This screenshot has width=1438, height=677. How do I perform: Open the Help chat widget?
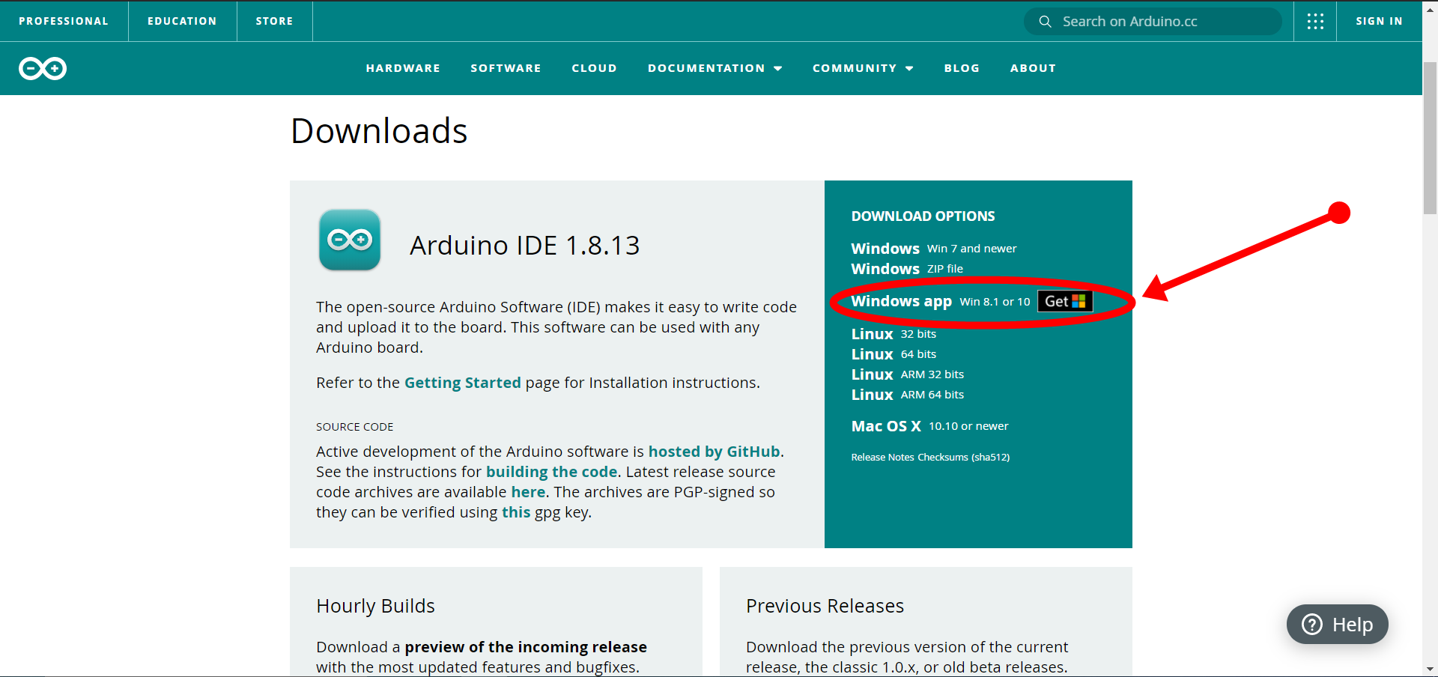(x=1337, y=624)
